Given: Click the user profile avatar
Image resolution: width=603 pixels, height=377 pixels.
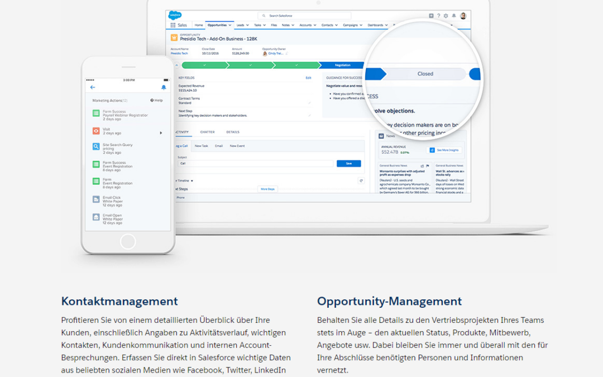Looking at the screenshot, I should tap(463, 16).
